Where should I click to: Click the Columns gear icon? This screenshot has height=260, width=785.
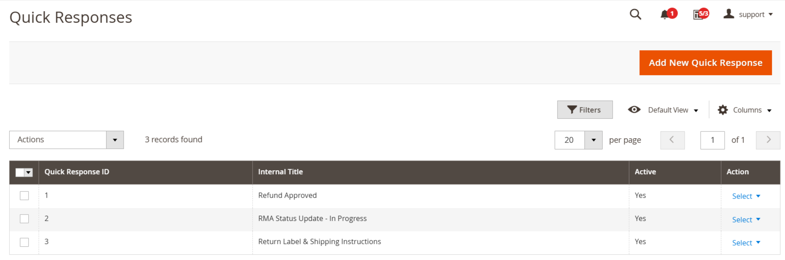tap(723, 110)
